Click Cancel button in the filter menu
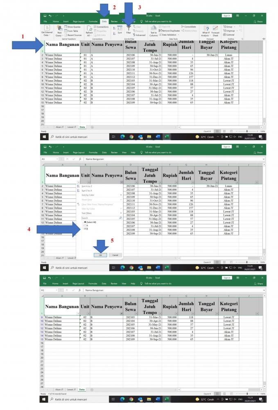 pos(115,255)
